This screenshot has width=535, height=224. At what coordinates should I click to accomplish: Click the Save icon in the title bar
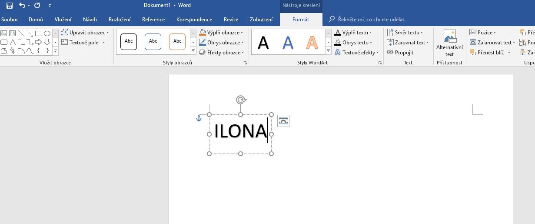(9, 6)
